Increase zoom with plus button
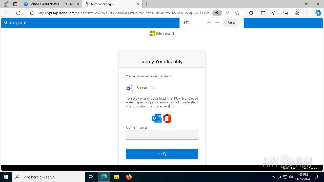 217,22
